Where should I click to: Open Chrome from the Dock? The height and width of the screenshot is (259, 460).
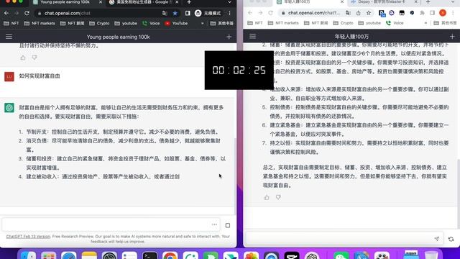click(170, 256)
